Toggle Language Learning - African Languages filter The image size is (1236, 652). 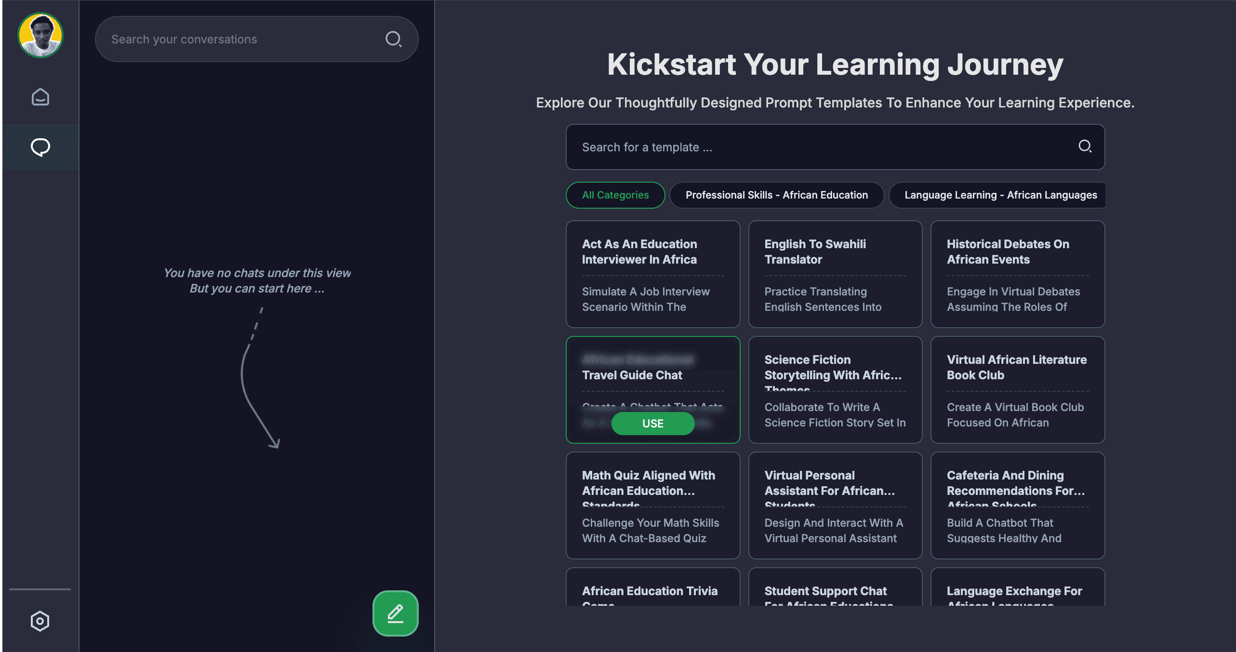pyautogui.click(x=1000, y=195)
